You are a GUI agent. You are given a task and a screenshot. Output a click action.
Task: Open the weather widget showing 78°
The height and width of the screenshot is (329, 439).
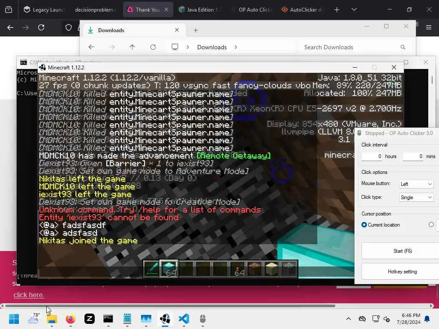point(33,319)
